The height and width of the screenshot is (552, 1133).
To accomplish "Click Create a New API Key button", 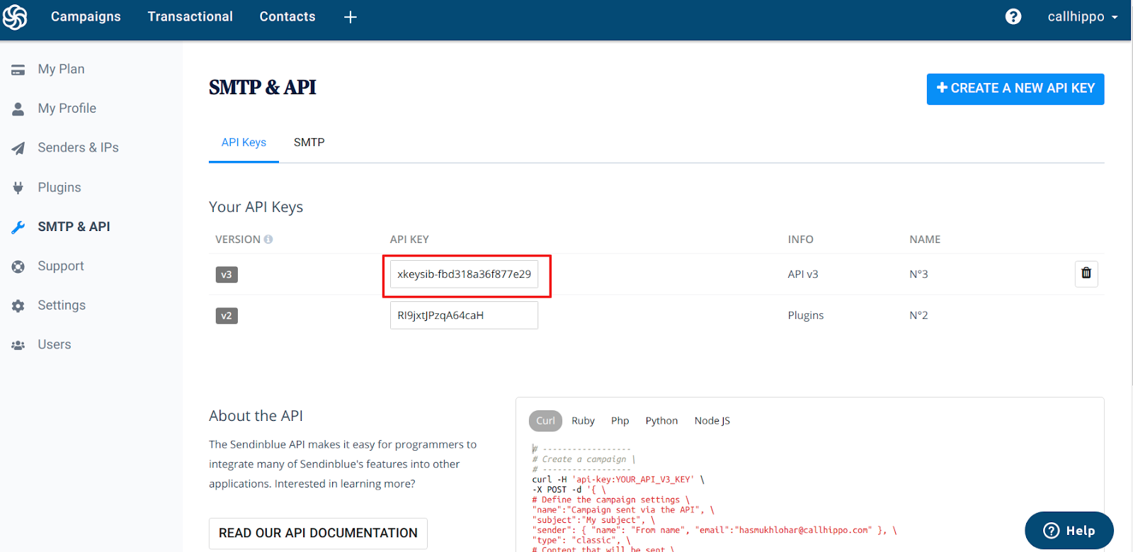I will click(x=1015, y=89).
